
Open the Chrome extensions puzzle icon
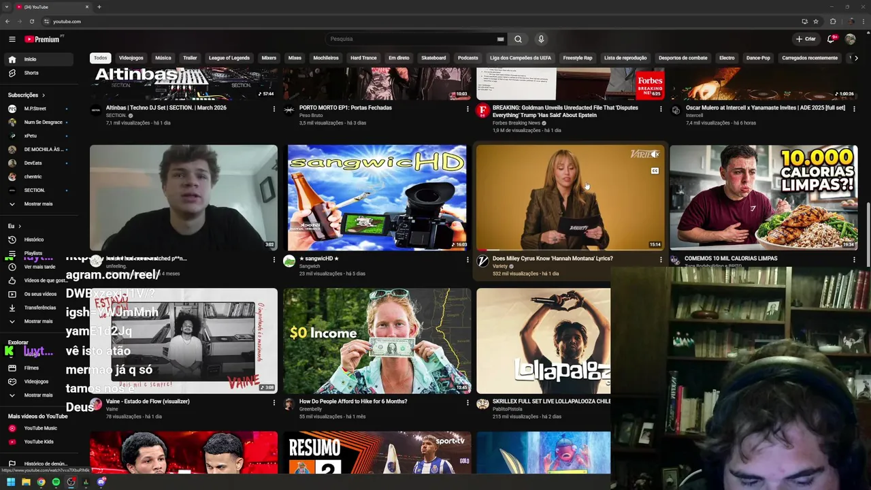point(832,21)
